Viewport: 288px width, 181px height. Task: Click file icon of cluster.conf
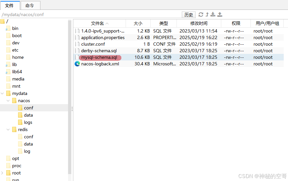pos(77,44)
